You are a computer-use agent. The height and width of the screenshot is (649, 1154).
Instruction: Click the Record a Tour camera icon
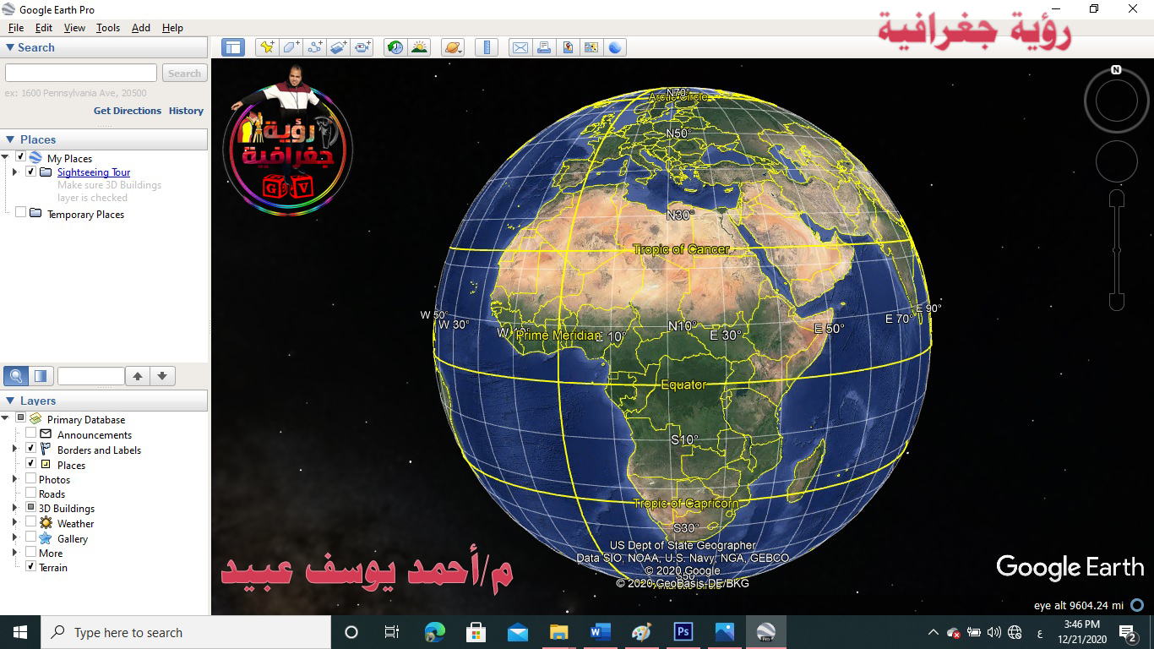[362, 47]
